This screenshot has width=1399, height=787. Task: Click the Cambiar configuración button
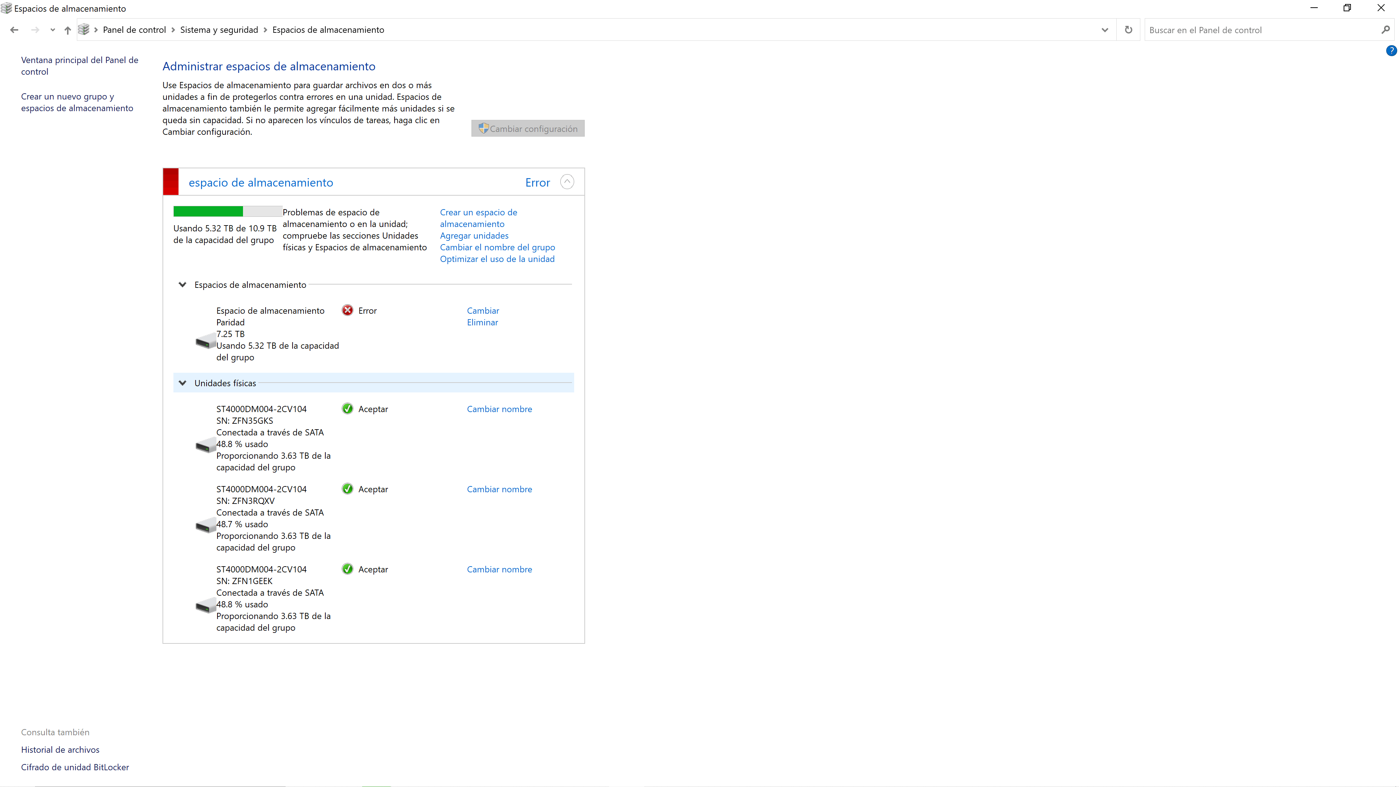(x=528, y=129)
